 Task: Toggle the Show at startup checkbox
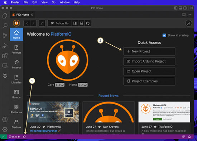coord(164,35)
